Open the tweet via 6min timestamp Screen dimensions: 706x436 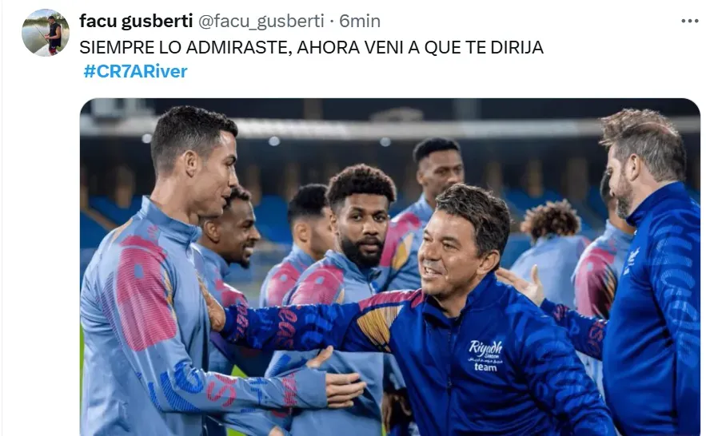pos(360,21)
